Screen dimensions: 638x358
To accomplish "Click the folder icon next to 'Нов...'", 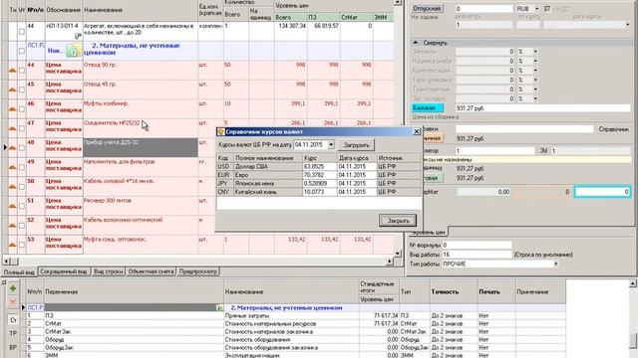I will click(74, 51).
